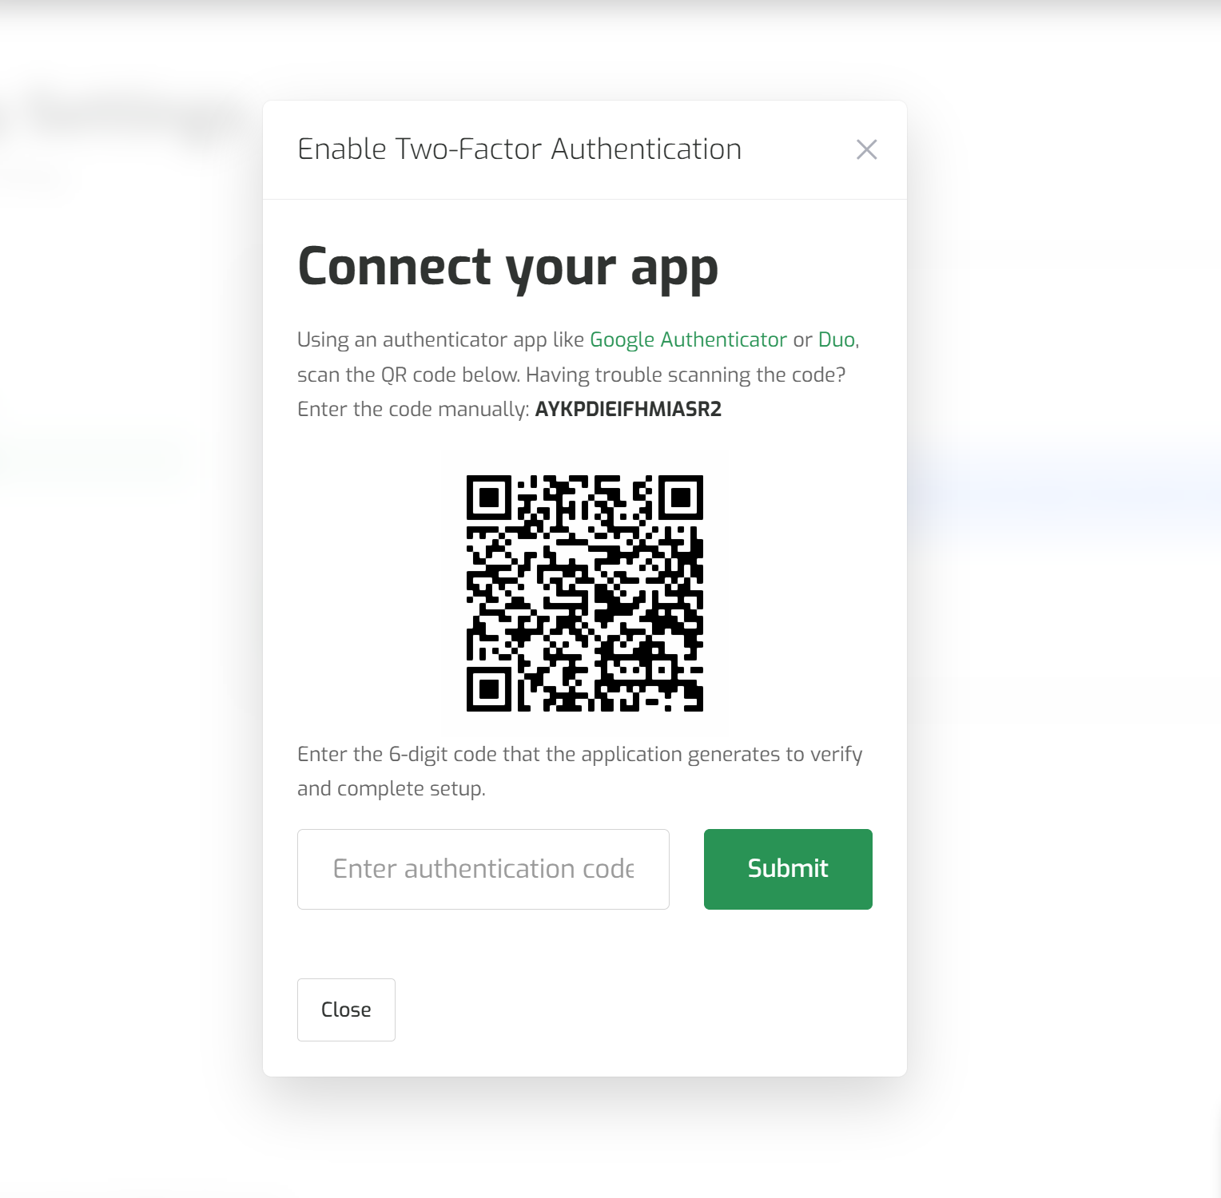This screenshot has width=1221, height=1198.
Task: Select the manual code AYKPDIEIFHMIASR2
Action: (x=628, y=409)
